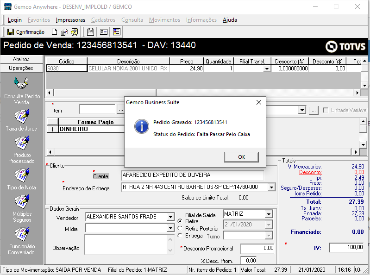Click the list form toolbar icon
370x275 pixels.
coord(117,32)
